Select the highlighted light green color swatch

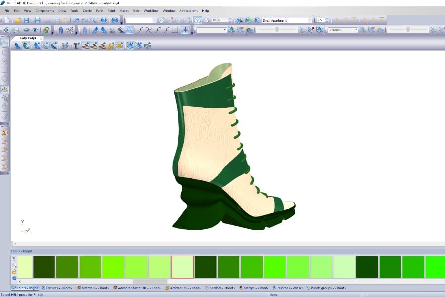click(181, 266)
